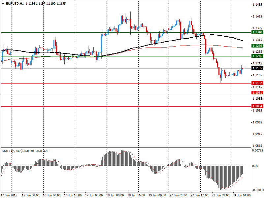Select the MACD 0.00725 scale value
This screenshot has width=264, height=198.
click(257, 150)
